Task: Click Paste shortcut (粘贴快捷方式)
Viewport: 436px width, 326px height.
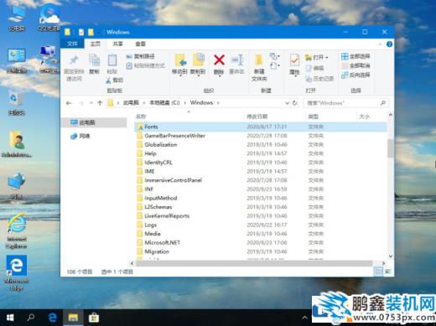Action: tap(146, 66)
